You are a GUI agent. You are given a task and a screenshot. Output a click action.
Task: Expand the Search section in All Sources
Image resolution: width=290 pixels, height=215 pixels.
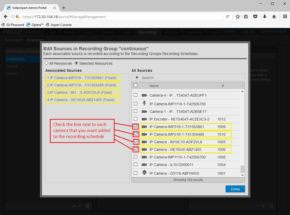(x=137, y=77)
